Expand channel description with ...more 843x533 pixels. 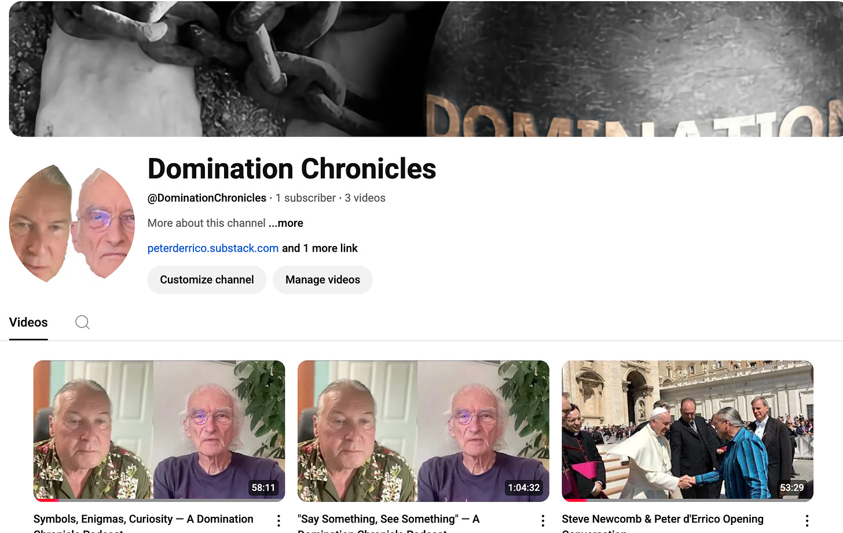click(x=286, y=223)
